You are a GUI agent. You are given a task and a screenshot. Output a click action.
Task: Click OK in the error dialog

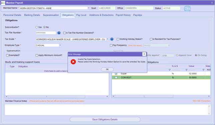[x=107, y=69]
